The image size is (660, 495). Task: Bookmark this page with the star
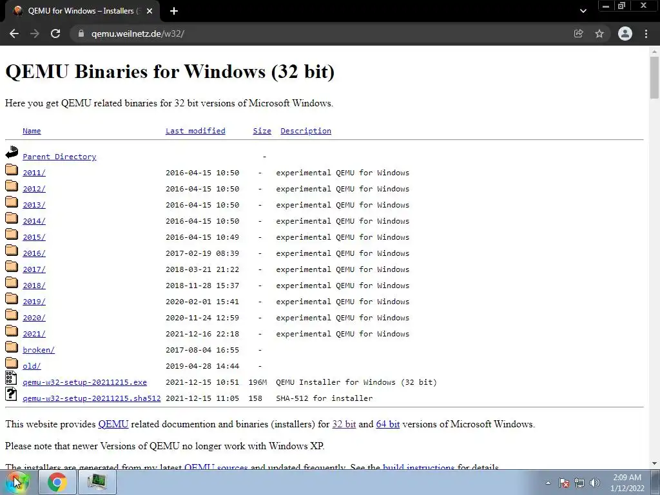[599, 34]
